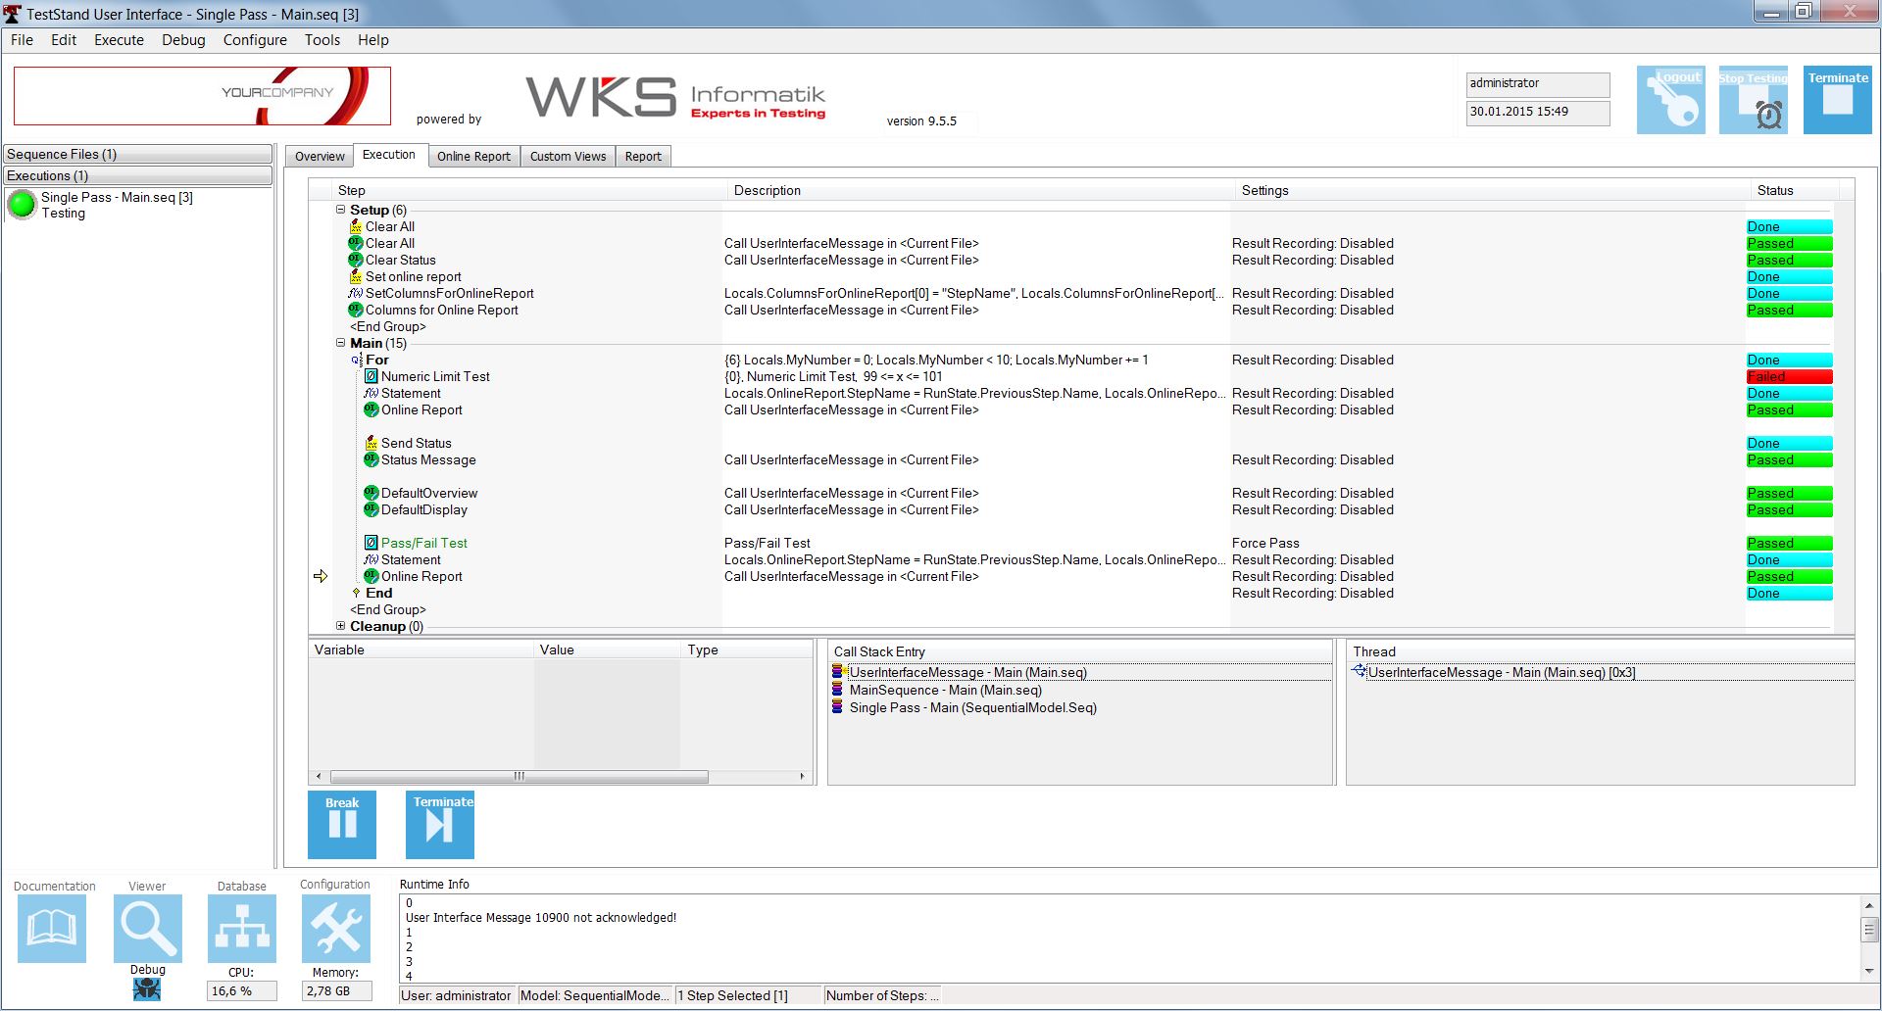Collapse the Setup step group
Viewport: 1882px width, 1011px height.
coord(341,210)
